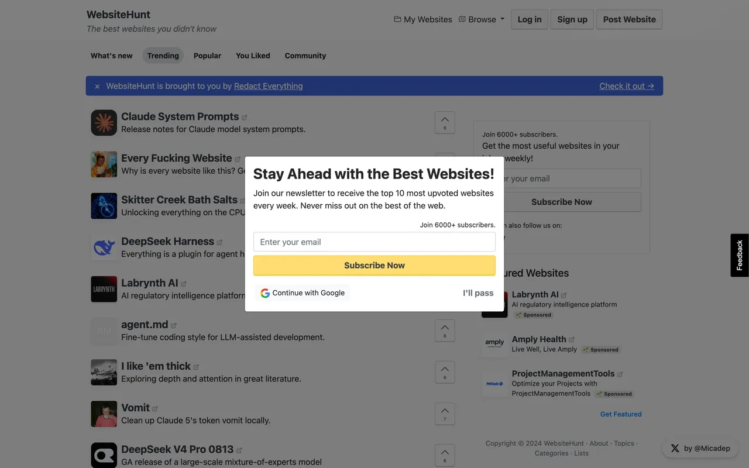Click the Sign up button
Viewport: 749px width, 468px height.
pos(572,19)
